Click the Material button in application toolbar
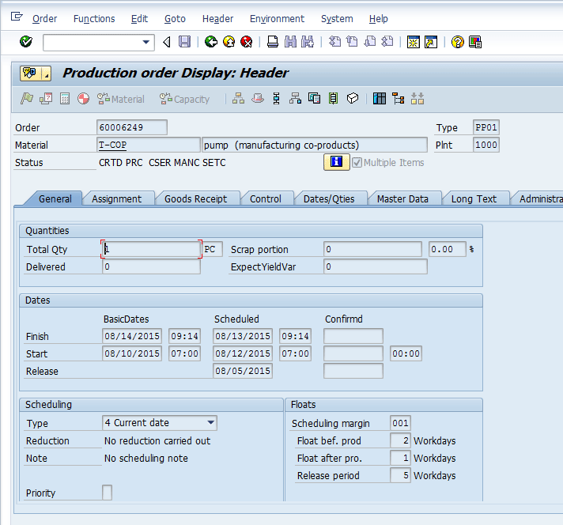The width and height of the screenshot is (563, 525). pos(121,99)
